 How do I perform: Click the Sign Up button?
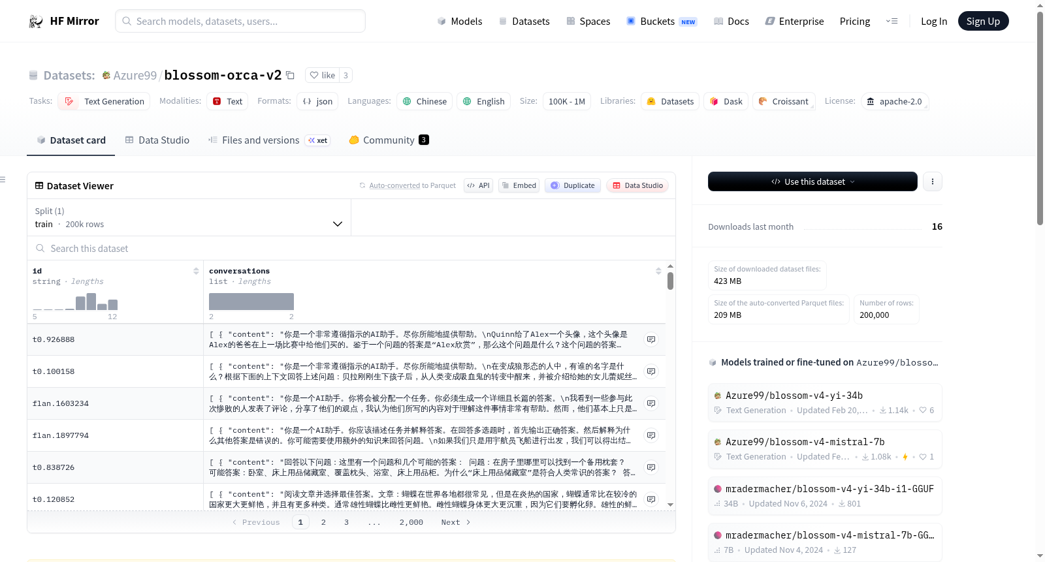(983, 21)
